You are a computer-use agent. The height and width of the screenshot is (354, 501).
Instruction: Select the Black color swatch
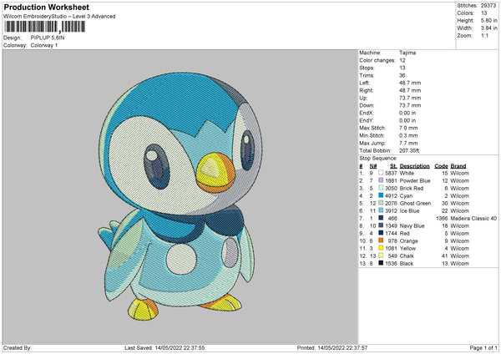381,263
